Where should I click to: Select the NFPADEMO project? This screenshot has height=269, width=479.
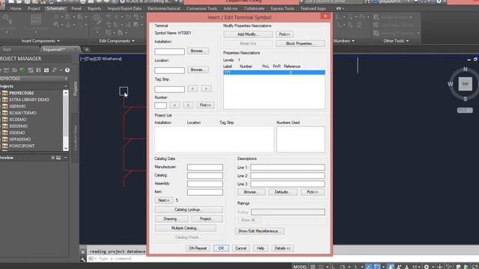click(20, 140)
